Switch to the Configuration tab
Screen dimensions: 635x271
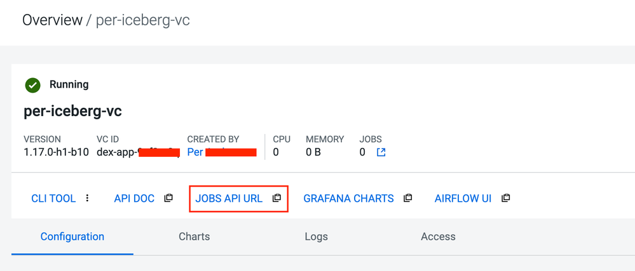click(72, 237)
